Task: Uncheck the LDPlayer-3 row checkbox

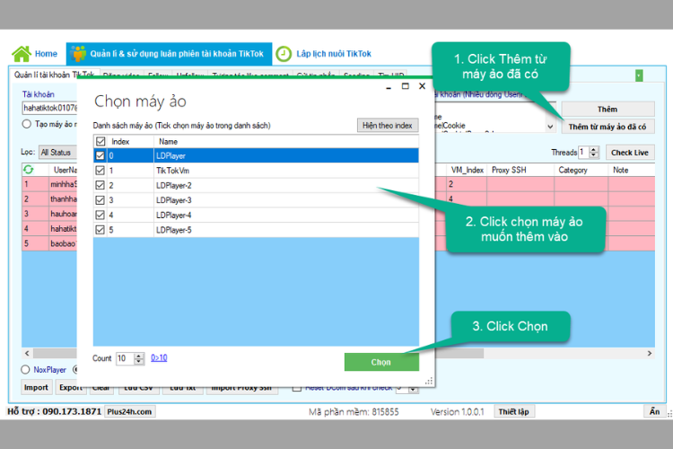Action: [x=100, y=200]
